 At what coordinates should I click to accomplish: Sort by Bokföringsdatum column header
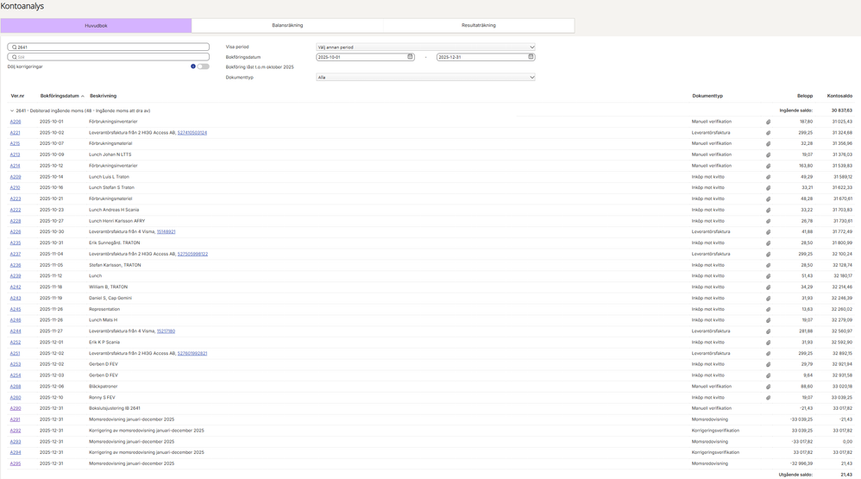pyautogui.click(x=61, y=96)
